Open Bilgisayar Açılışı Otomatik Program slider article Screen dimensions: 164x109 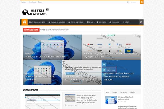tap(111, 47)
